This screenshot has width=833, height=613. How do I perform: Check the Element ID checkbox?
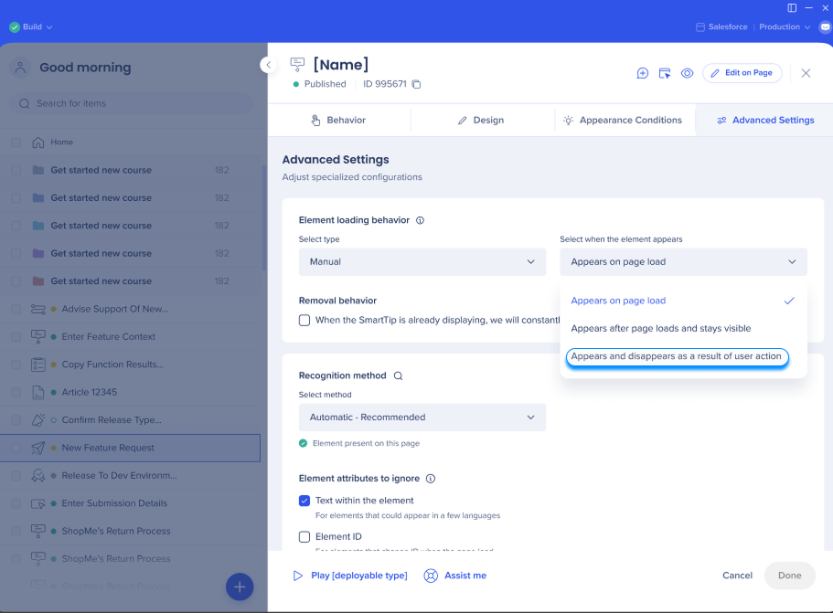click(304, 536)
